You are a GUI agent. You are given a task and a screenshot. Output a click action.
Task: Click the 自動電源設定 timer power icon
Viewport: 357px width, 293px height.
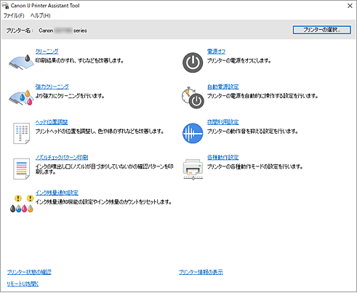(x=193, y=97)
